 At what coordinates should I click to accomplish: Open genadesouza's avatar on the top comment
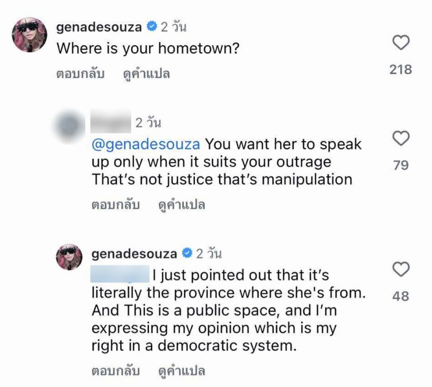tap(30, 35)
